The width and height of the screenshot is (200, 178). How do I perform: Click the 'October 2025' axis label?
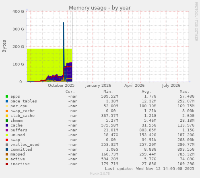click(61, 86)
